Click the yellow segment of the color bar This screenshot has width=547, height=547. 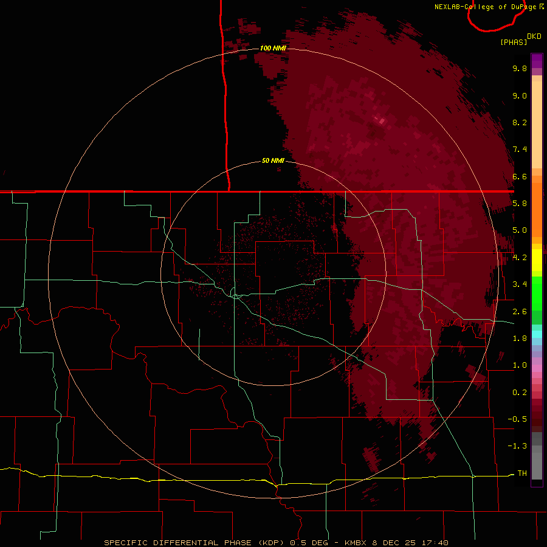[x=537, y=260]
